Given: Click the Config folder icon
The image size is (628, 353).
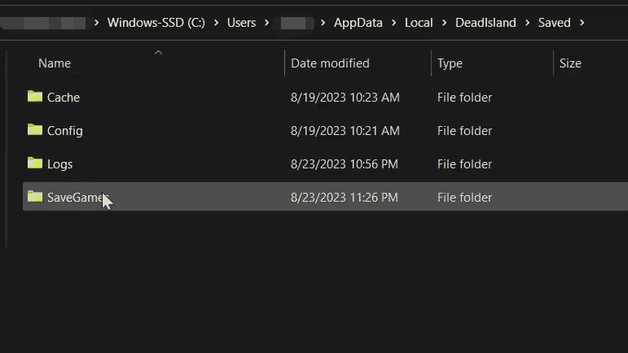Looking at the screenshot, I should pyautogui.click(x=35, y=130).
